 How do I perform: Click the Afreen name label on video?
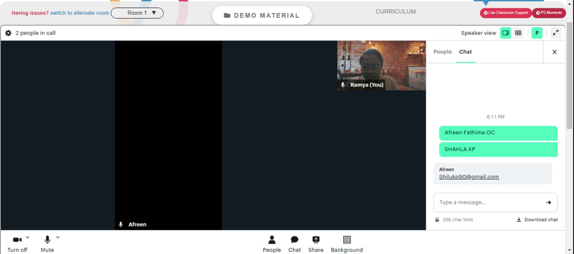click(x=137, y=224)
